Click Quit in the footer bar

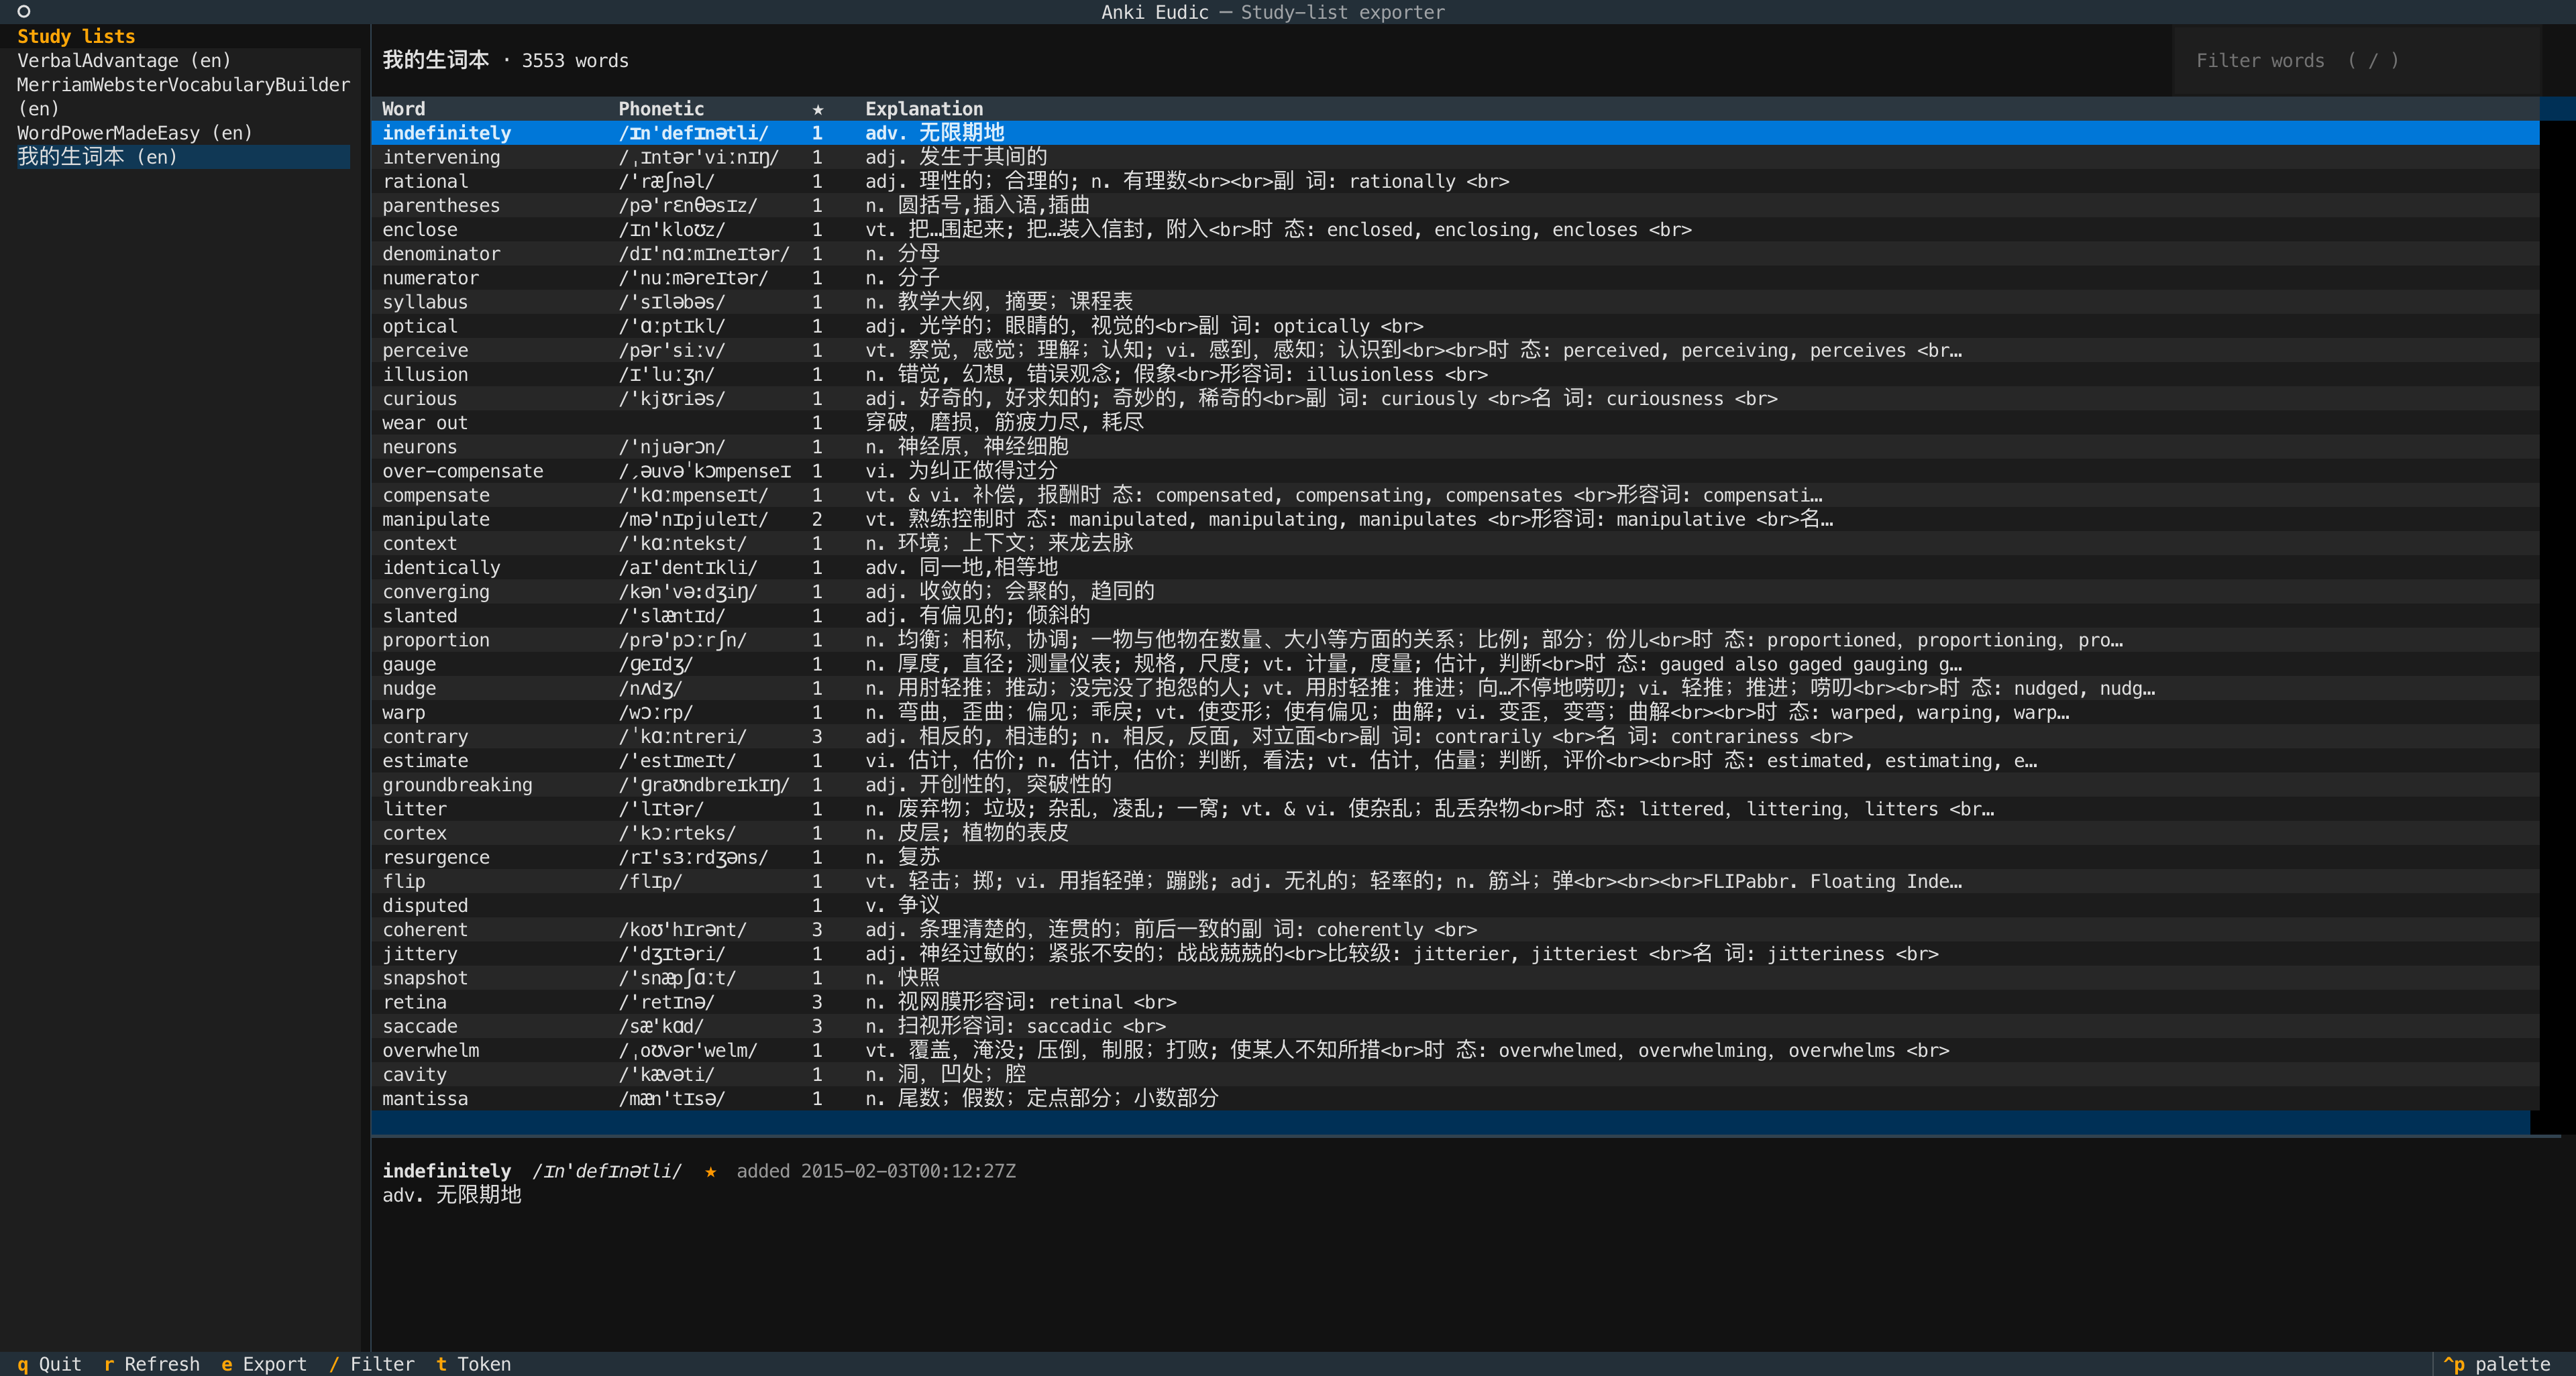(x=49, y=1364)
